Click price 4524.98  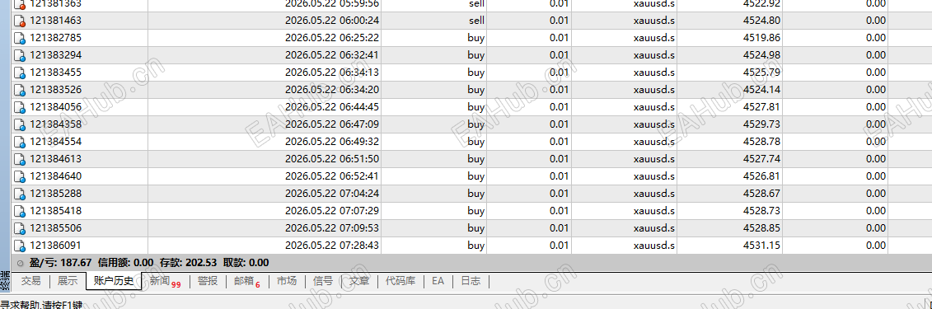pos(761,55)
